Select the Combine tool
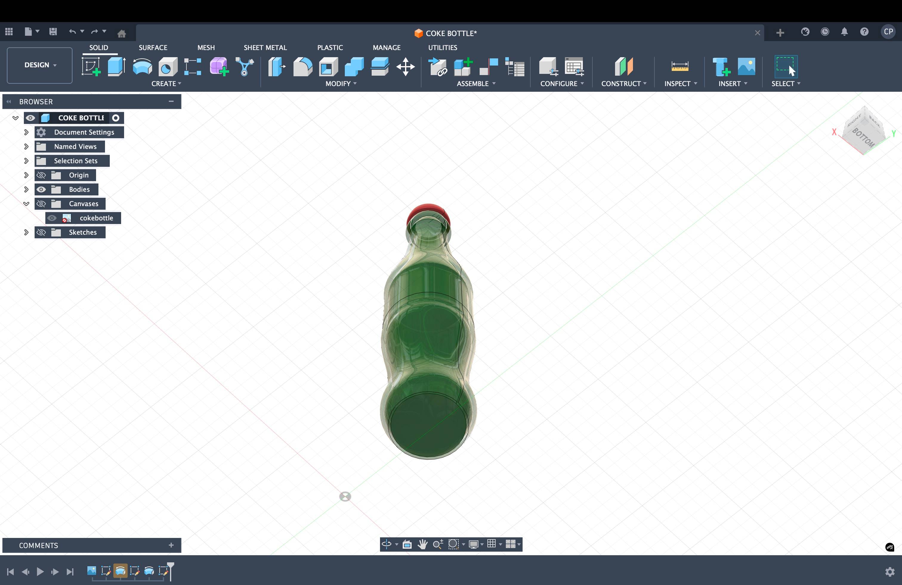The height and width of the screenshot is (585, 902). click(x=354, y=67)
